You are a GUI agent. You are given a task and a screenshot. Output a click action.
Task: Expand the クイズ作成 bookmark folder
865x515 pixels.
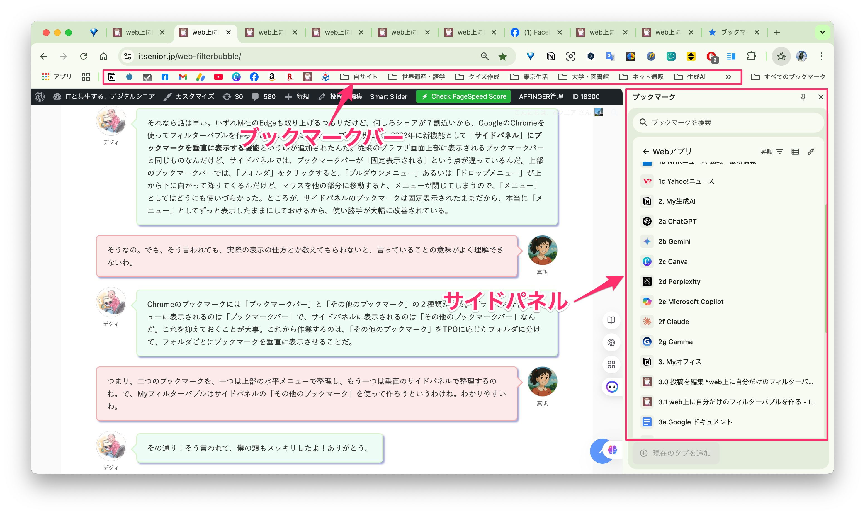coord(477,77)
